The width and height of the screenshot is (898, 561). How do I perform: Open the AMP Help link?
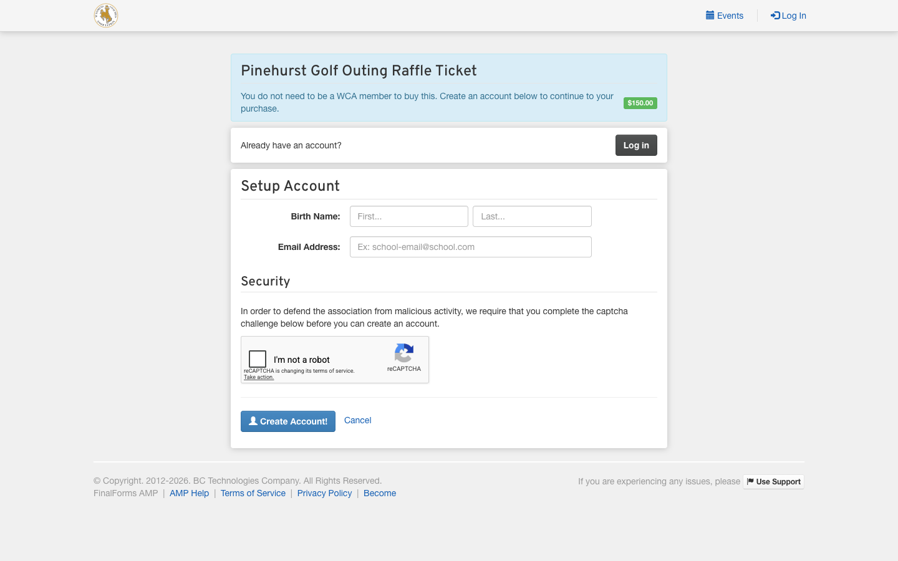[x=190, y=493]
